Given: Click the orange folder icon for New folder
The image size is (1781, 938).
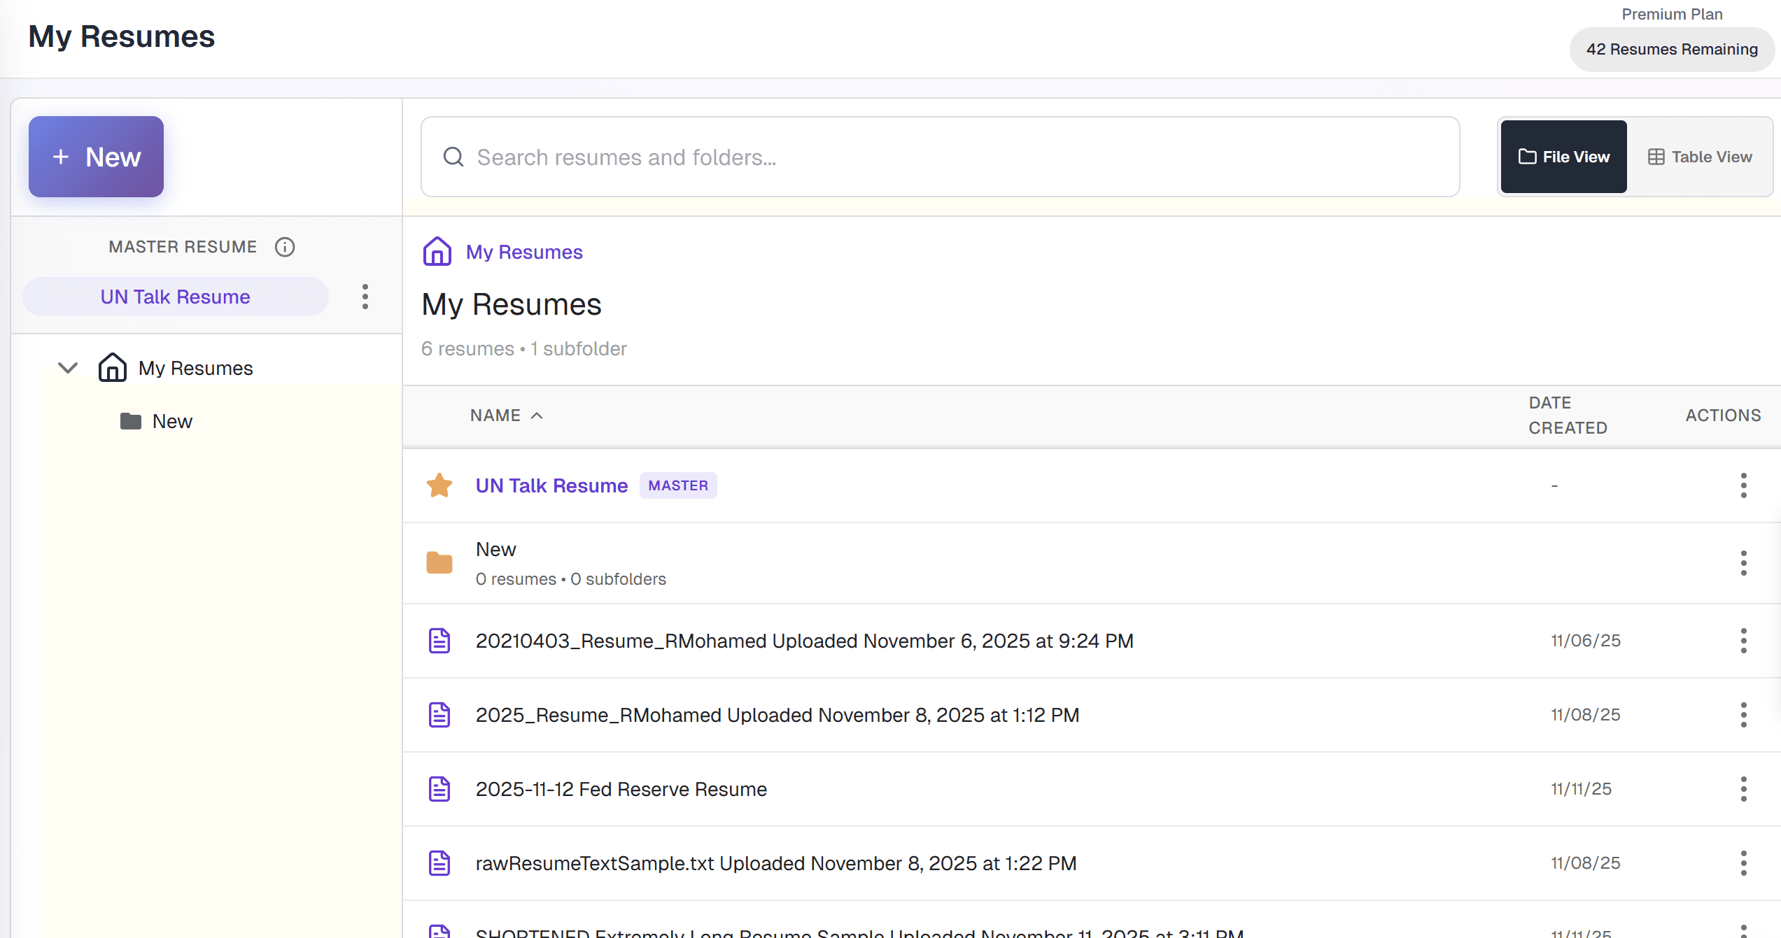Looking at the screenshot, I should pyautogui.click(x=439, y=562).
